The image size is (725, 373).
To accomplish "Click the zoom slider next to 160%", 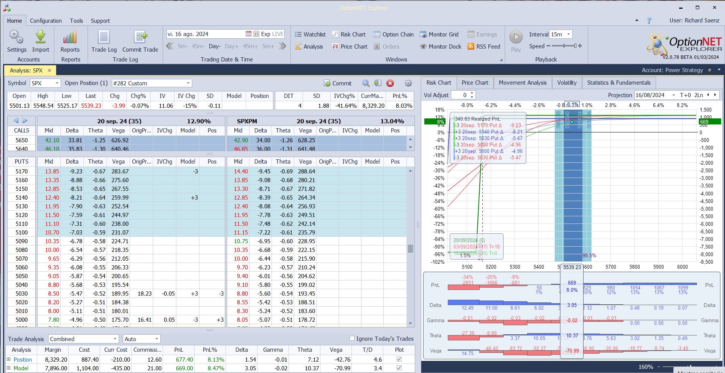I will click(690, 367).
